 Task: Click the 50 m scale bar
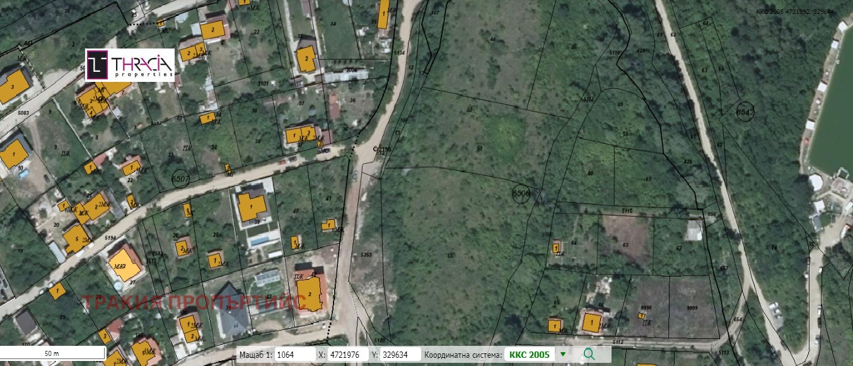tap(52, 354)
